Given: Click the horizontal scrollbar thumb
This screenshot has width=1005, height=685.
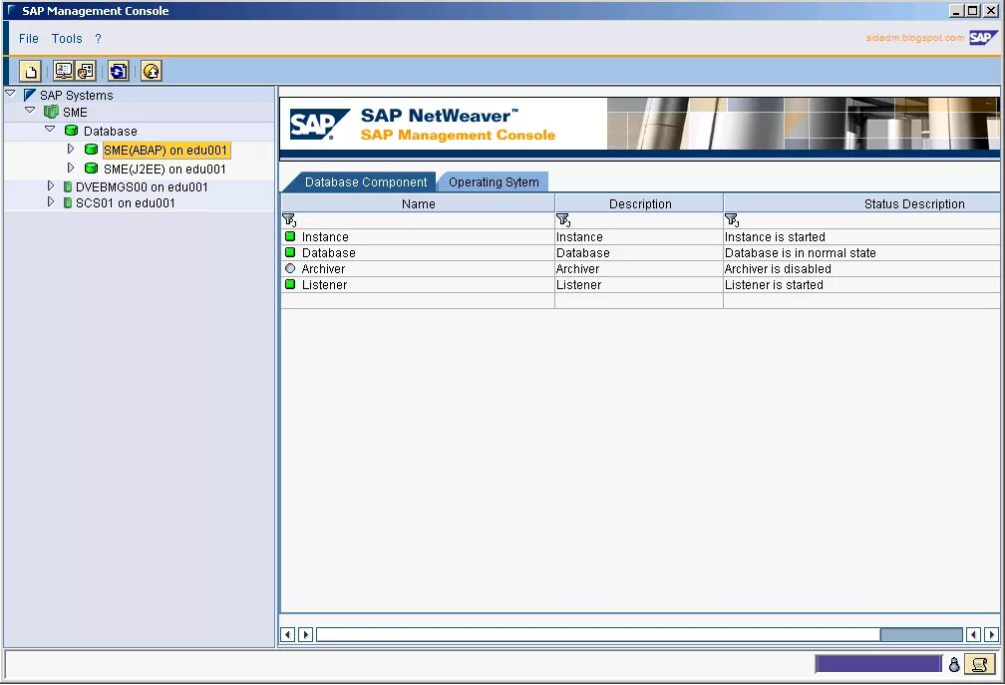Looking at the screenshot, I should pos(921,634).
